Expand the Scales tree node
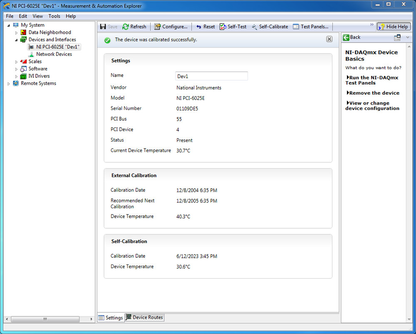Screen dimensions: 416x334 16,62
